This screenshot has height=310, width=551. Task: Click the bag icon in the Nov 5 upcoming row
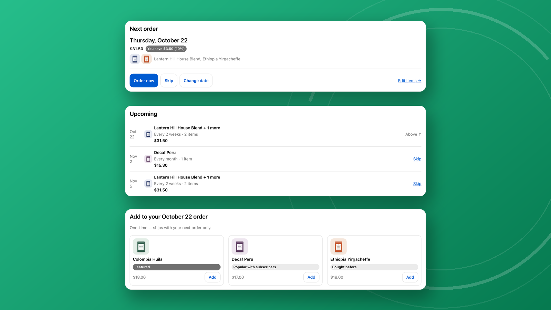coord(148,184)
